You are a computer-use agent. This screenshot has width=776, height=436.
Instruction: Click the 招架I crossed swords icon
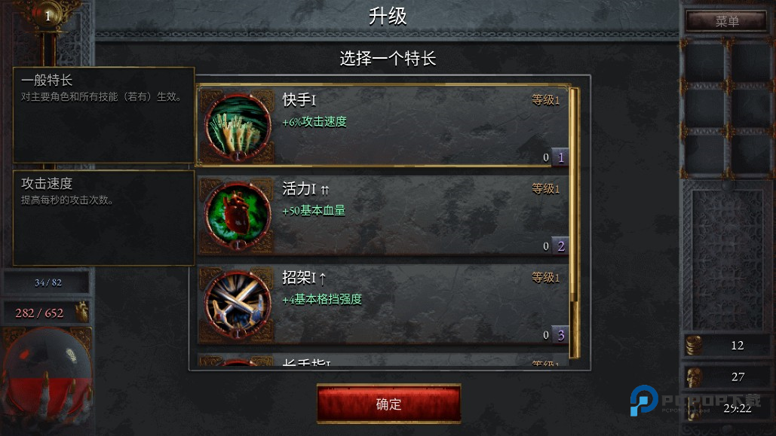pyautogui.click(x=238, y=303)
